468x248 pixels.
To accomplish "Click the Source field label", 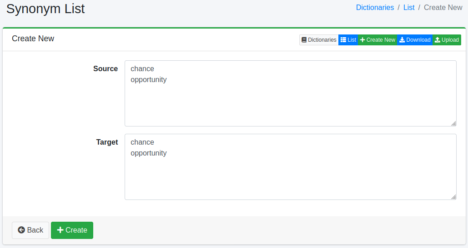I will click(106, 69).
